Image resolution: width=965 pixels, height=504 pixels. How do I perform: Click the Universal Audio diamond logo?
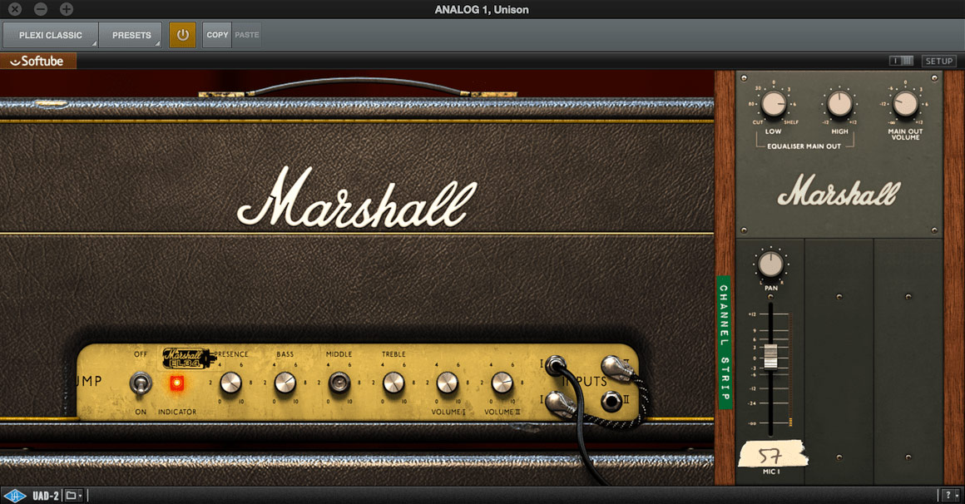pyautogui.click(x=14, y=496)
